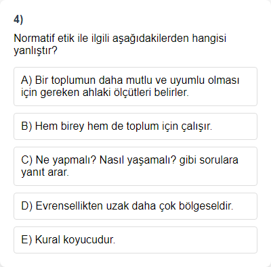This screenshot has width=271, height=267.
Task: Click the "E)" letter label
Action: 26,240
